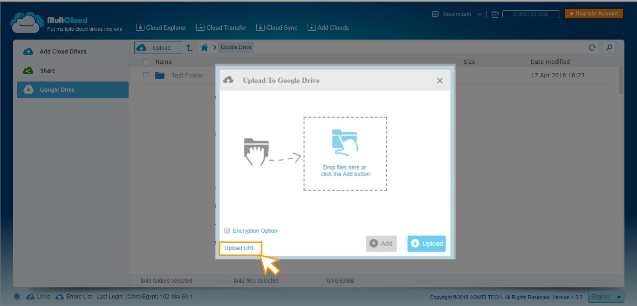Toggle the select-all checkbox in header

(x=146, y=61)
